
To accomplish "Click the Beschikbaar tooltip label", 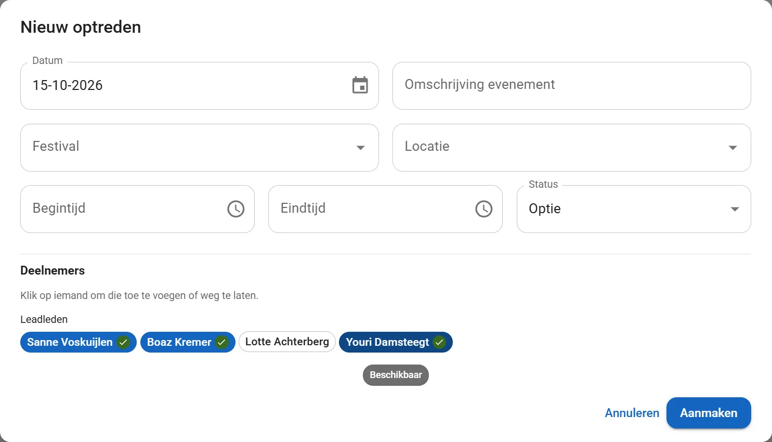I will [x=396, y=375].
